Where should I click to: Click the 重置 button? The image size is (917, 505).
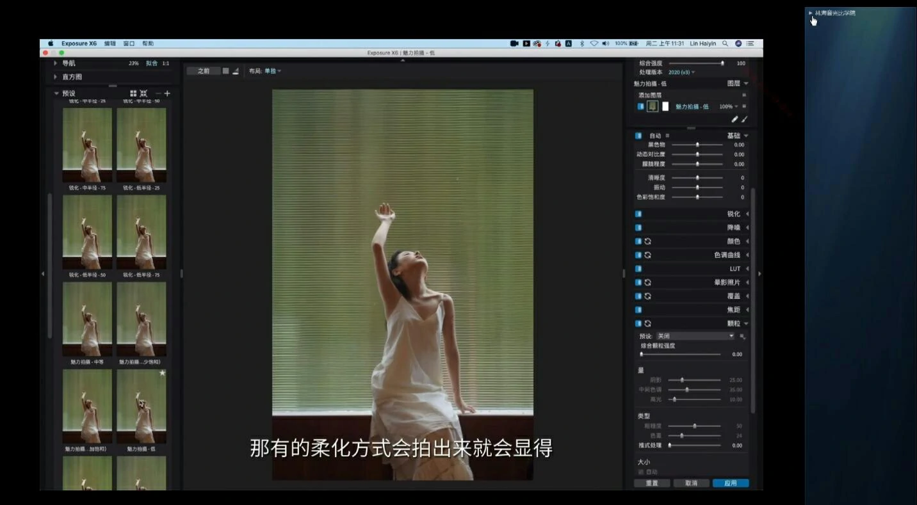(x=652, y=483)
